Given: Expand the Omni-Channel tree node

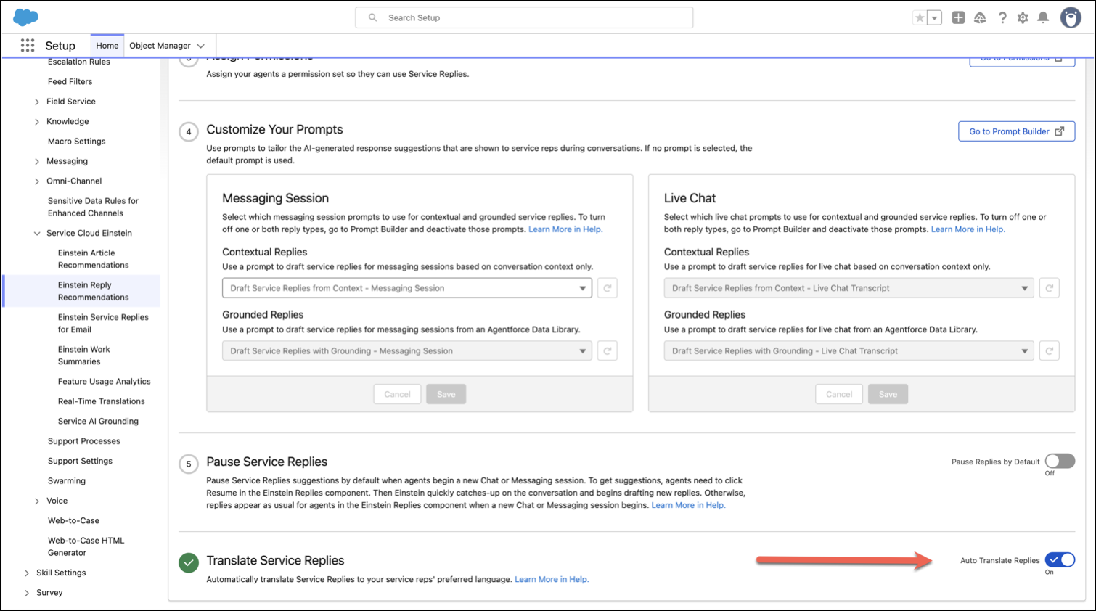Looking at the screenshot, I should [x=37, y=181].
